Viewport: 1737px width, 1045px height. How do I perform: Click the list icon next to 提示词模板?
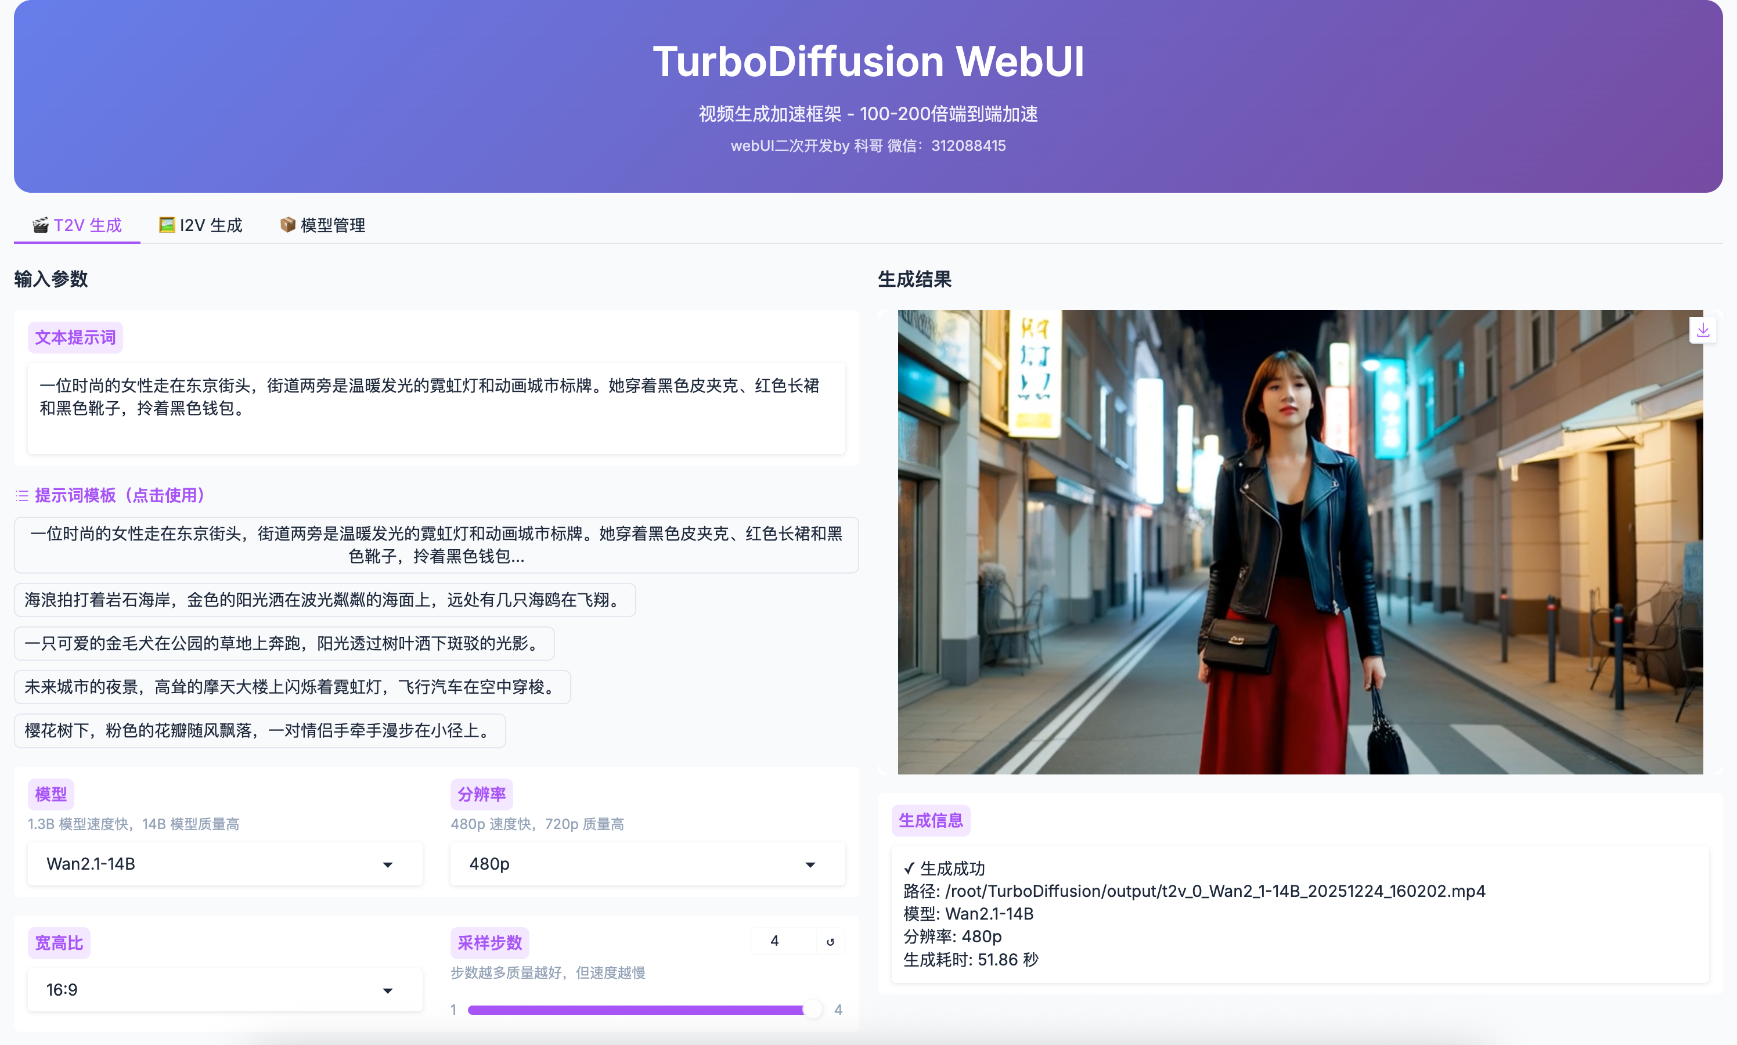22,496
